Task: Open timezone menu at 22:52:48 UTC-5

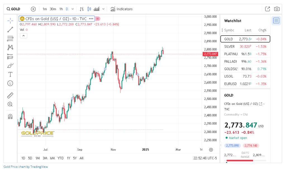Action: click(205, 158)
